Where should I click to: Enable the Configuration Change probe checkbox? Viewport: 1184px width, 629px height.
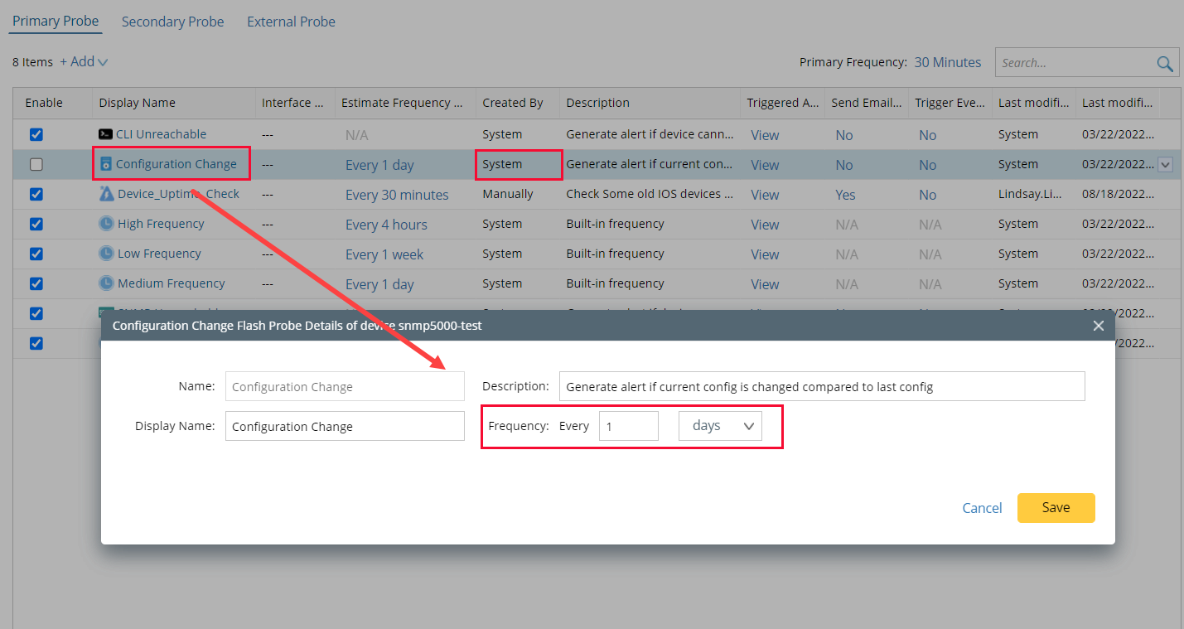[x=36, y=163]
